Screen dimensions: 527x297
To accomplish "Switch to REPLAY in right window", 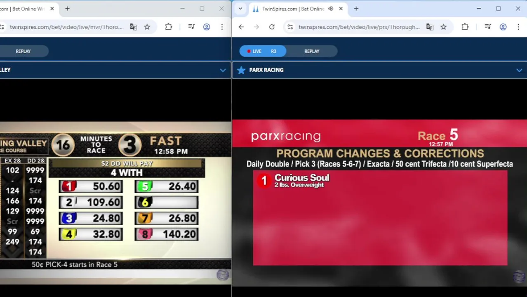I will 312,51.
